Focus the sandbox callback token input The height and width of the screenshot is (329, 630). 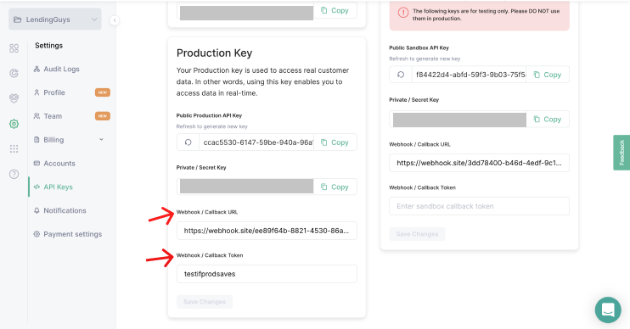480,206
